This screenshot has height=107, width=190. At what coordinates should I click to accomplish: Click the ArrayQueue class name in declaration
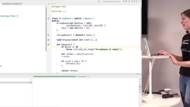coord(65,18)
